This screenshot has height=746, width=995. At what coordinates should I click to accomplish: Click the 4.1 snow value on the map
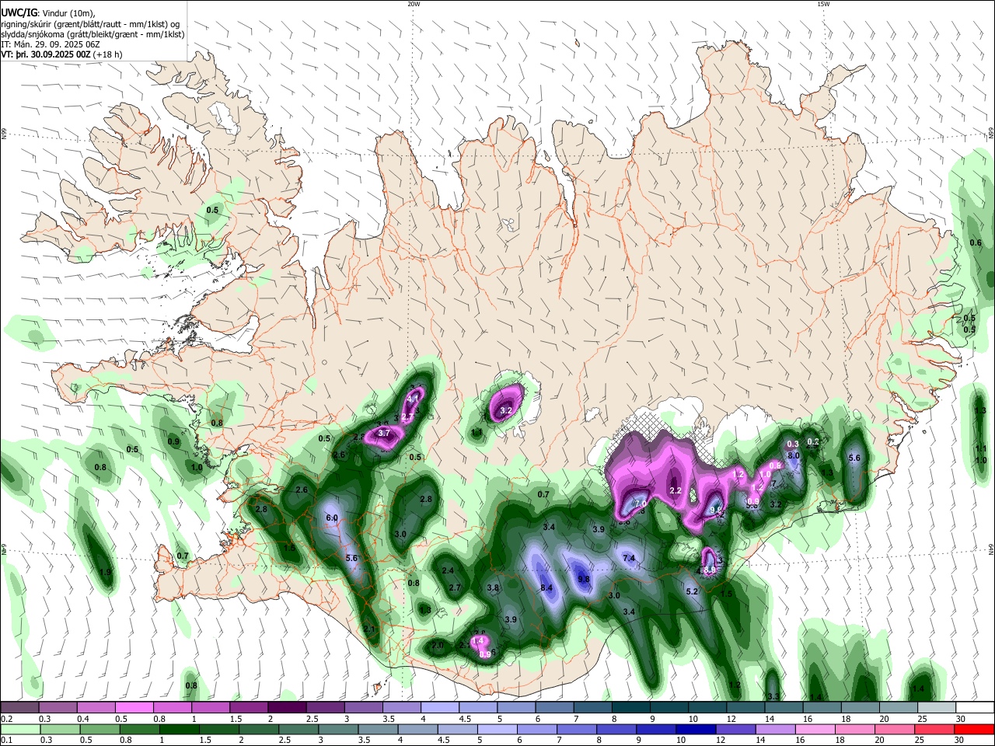(413, 398)
